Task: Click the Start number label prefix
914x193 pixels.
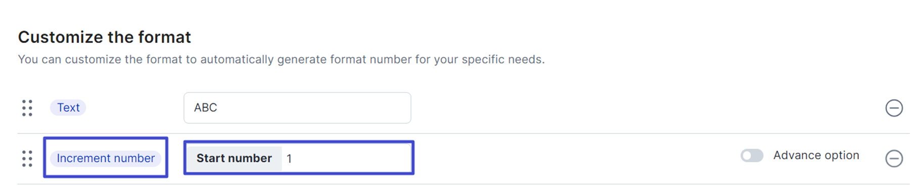Action: (x=234, y=158)
